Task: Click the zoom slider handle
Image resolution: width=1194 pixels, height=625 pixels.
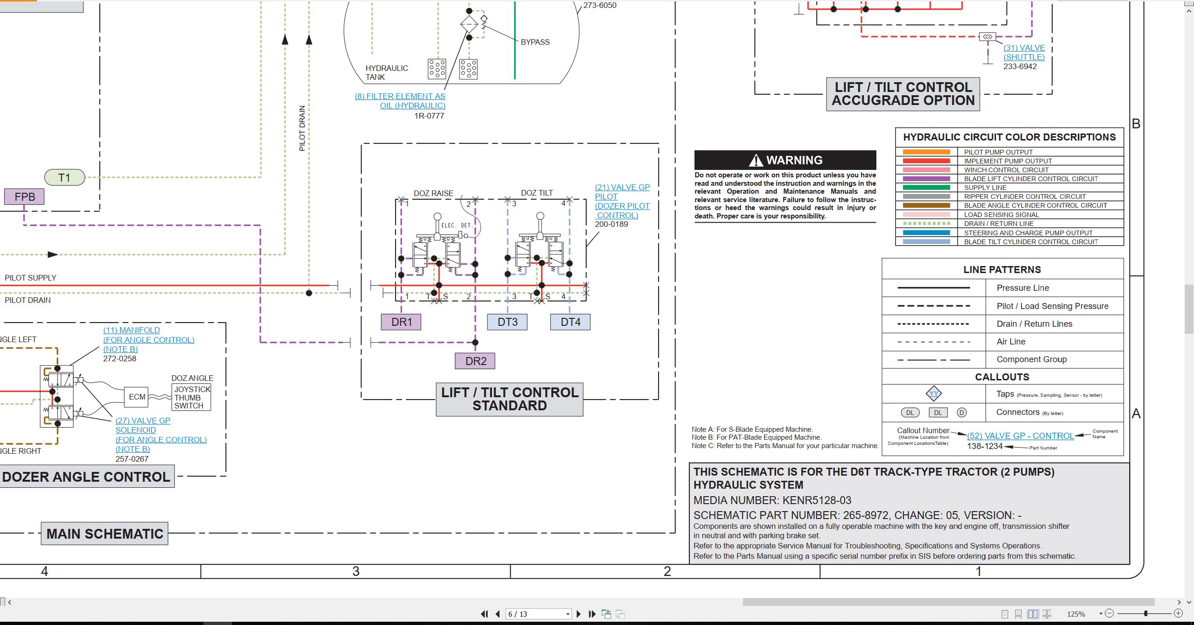Action: click(1145, 613)
